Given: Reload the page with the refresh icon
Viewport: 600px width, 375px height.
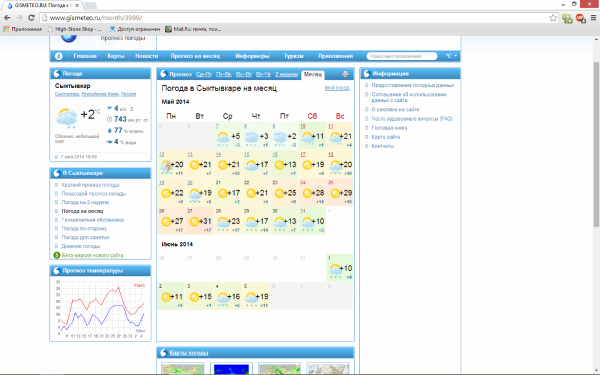Looking at the screenshot, I should pyautogui.click(x=31, y=17).
